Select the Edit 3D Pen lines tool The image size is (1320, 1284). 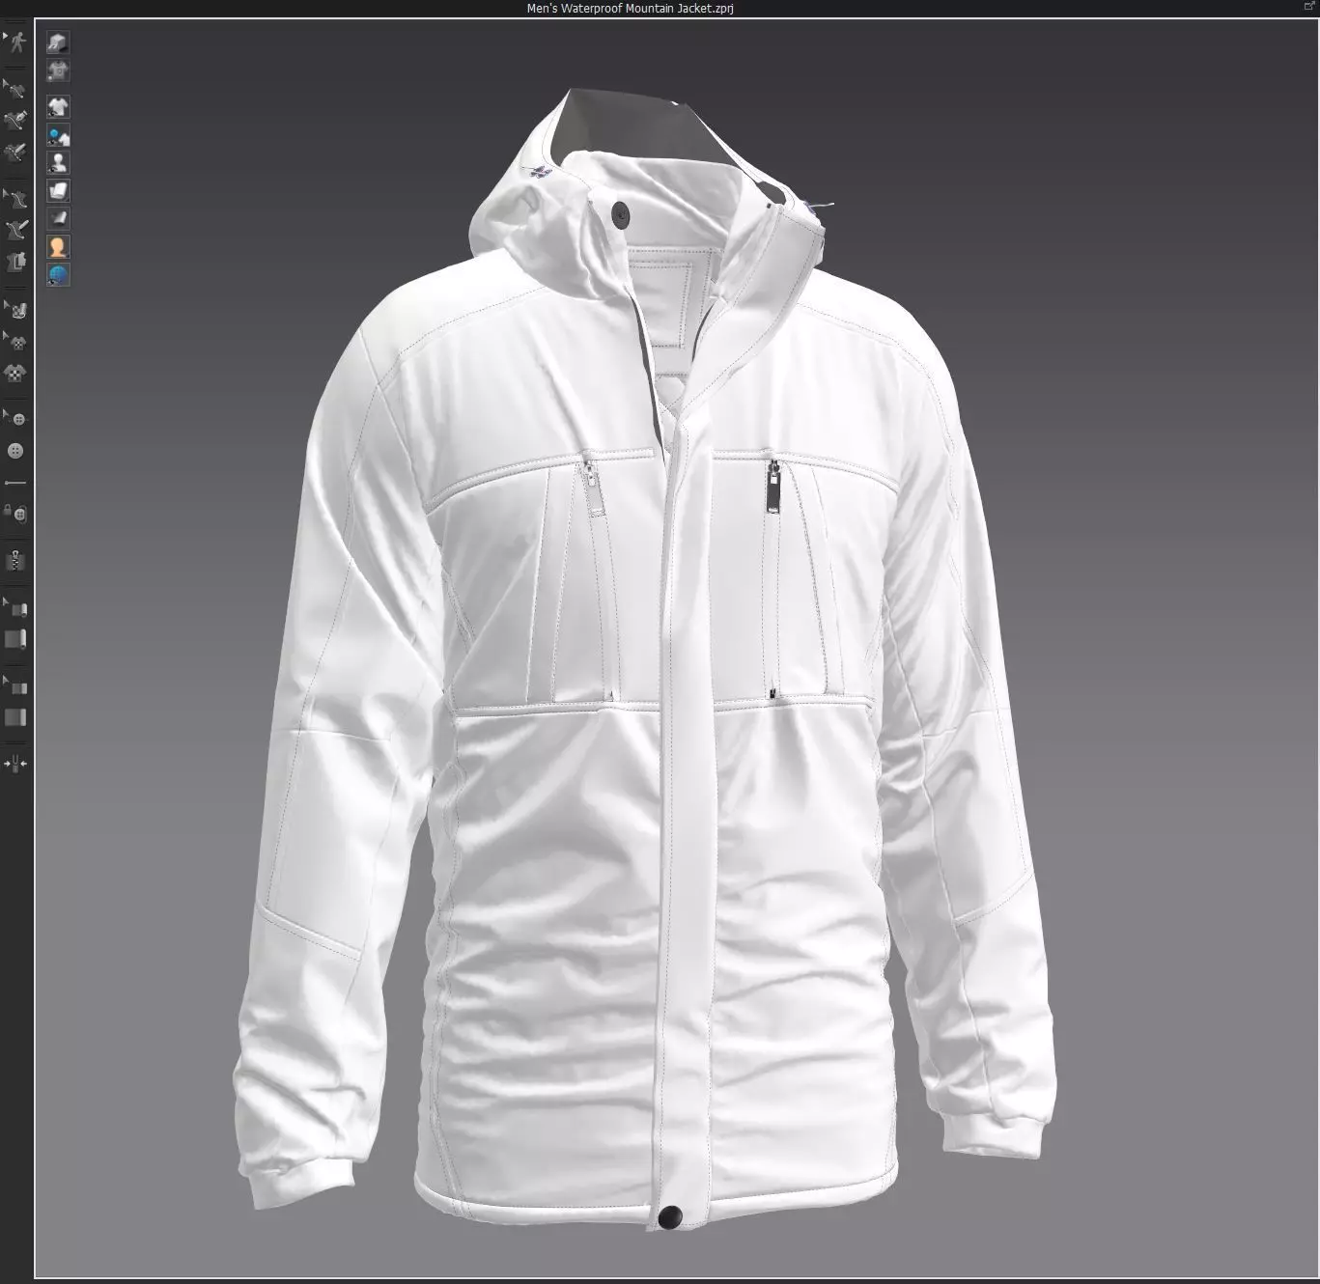(x=15, y=199)
